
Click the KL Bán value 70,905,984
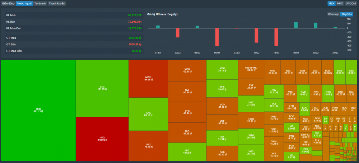(135, 22)
